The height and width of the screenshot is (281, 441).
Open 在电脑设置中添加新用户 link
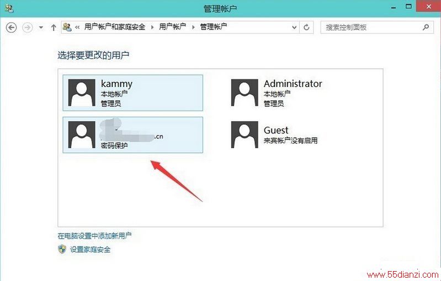[x=94, y=236]
